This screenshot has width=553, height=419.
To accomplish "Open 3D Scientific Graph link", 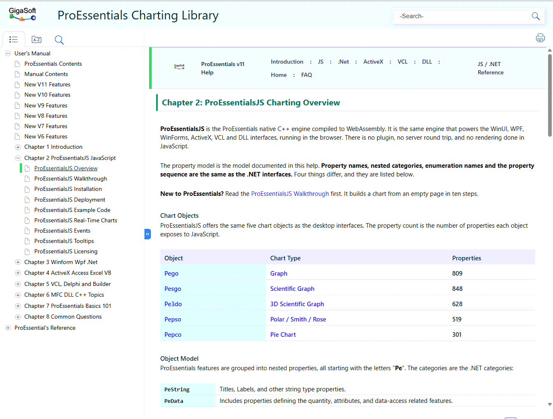I will [297, 304].
